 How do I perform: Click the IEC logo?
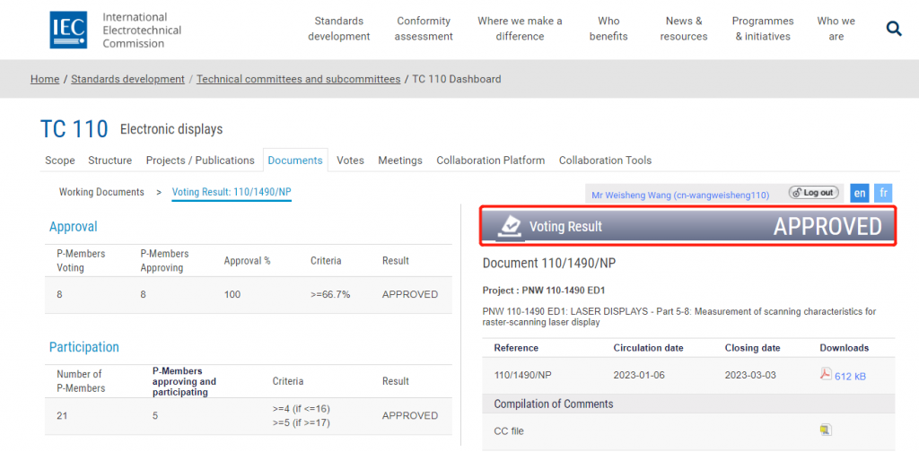[x=68, y=30]
